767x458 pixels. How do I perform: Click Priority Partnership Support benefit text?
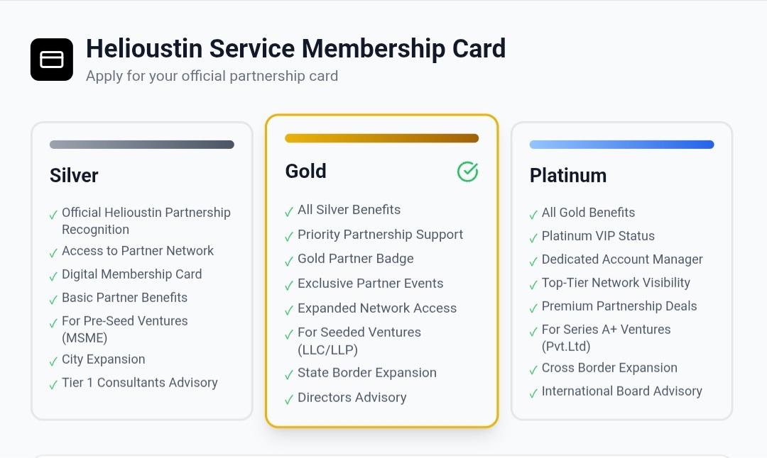[380, 235]
